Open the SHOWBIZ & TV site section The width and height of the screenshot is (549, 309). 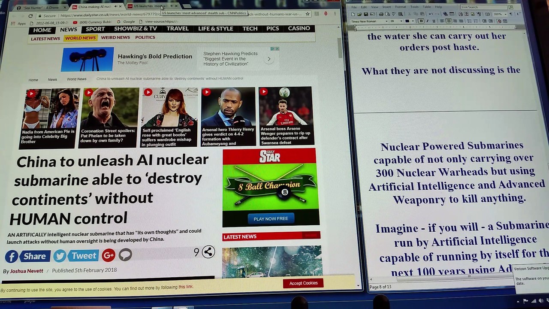pos(136,29)
